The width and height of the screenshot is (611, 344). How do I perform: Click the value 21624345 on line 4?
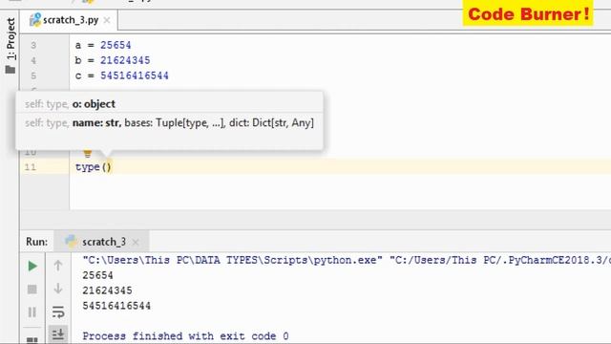(x=125, y=60)
